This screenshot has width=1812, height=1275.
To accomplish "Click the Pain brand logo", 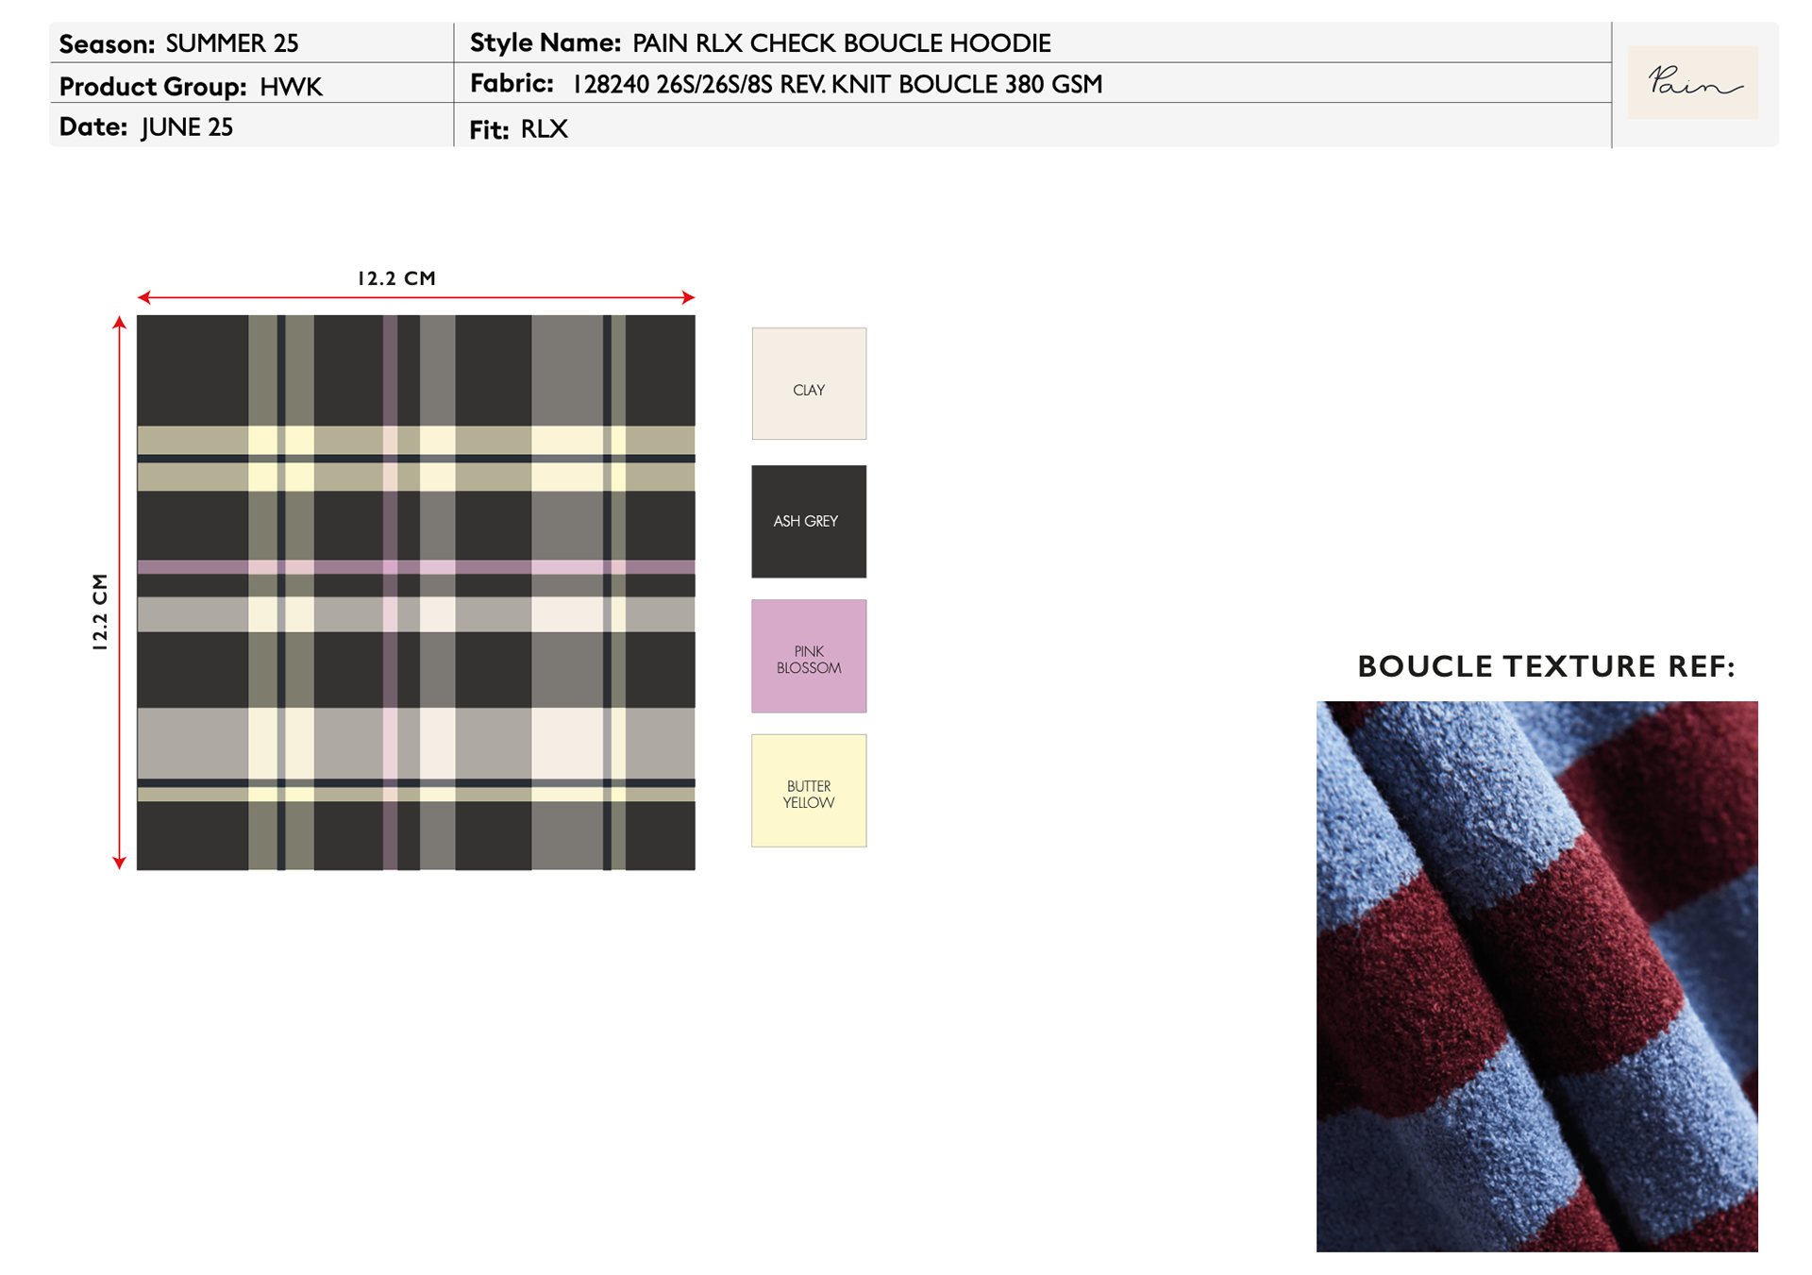I will coord(1692,83).
